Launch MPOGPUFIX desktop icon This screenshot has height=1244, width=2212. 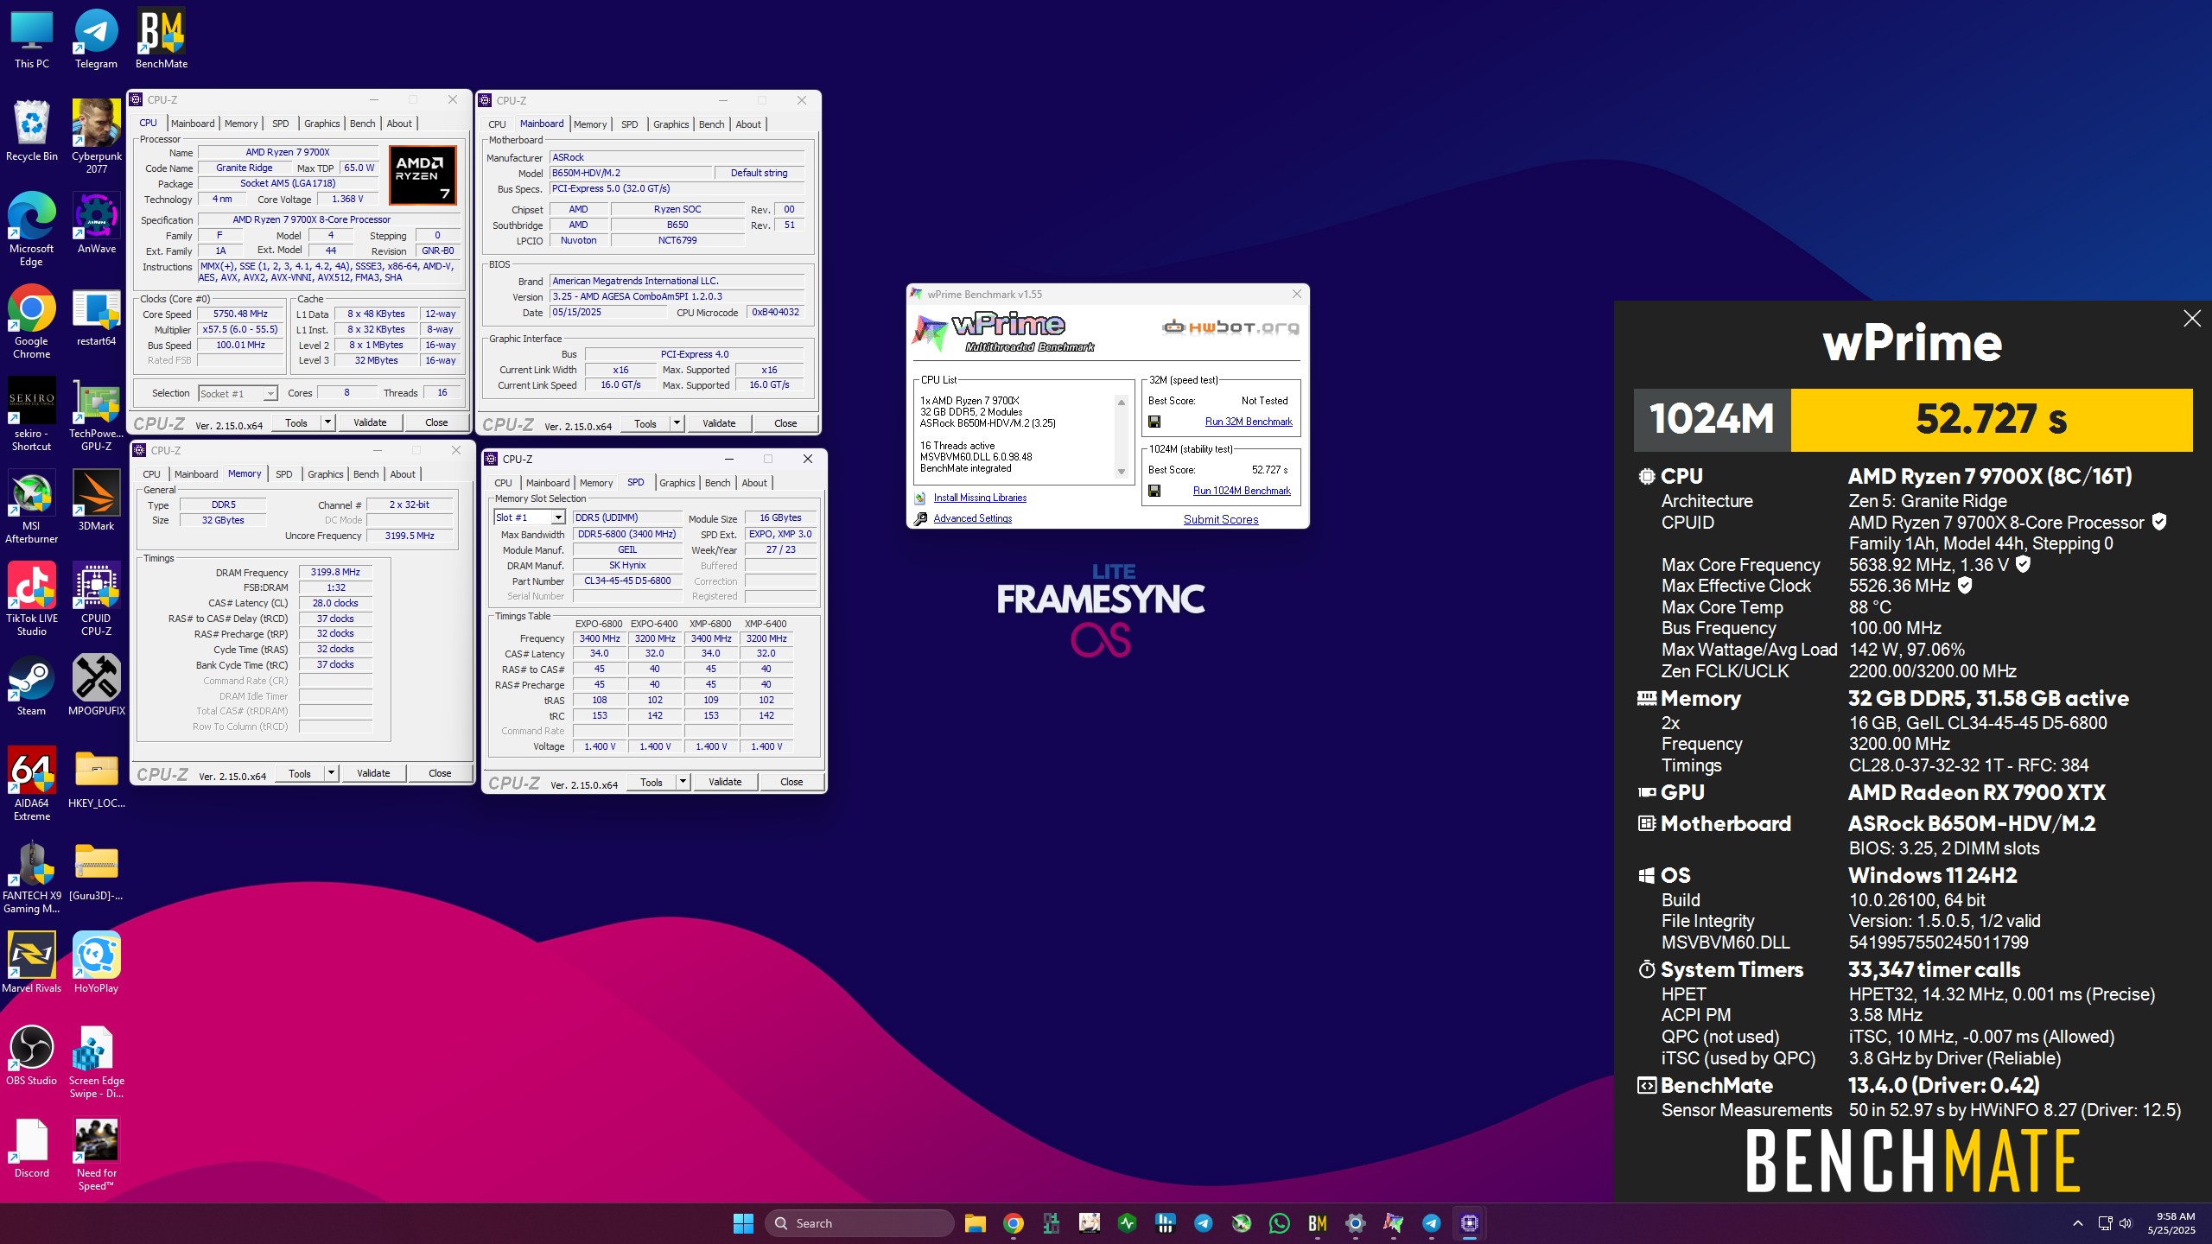coord(96,685)
